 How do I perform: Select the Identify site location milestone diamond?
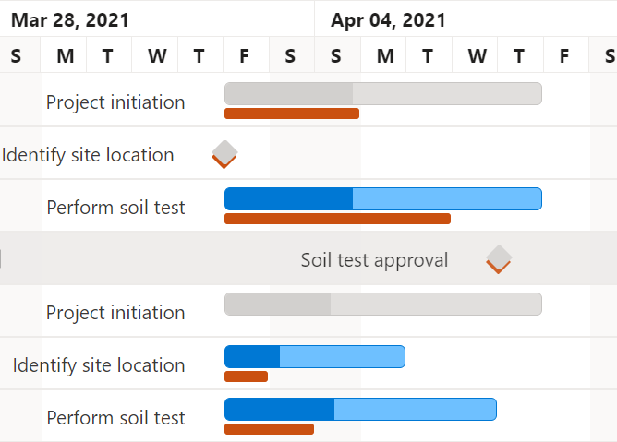224,153
